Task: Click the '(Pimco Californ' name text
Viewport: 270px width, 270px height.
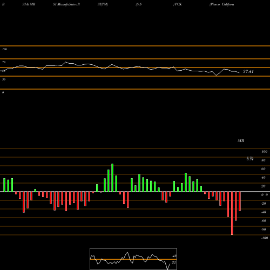Action: tap(222, 4)
